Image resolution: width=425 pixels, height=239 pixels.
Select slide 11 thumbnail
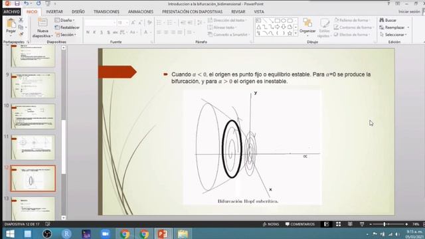[x=33, y=147]
